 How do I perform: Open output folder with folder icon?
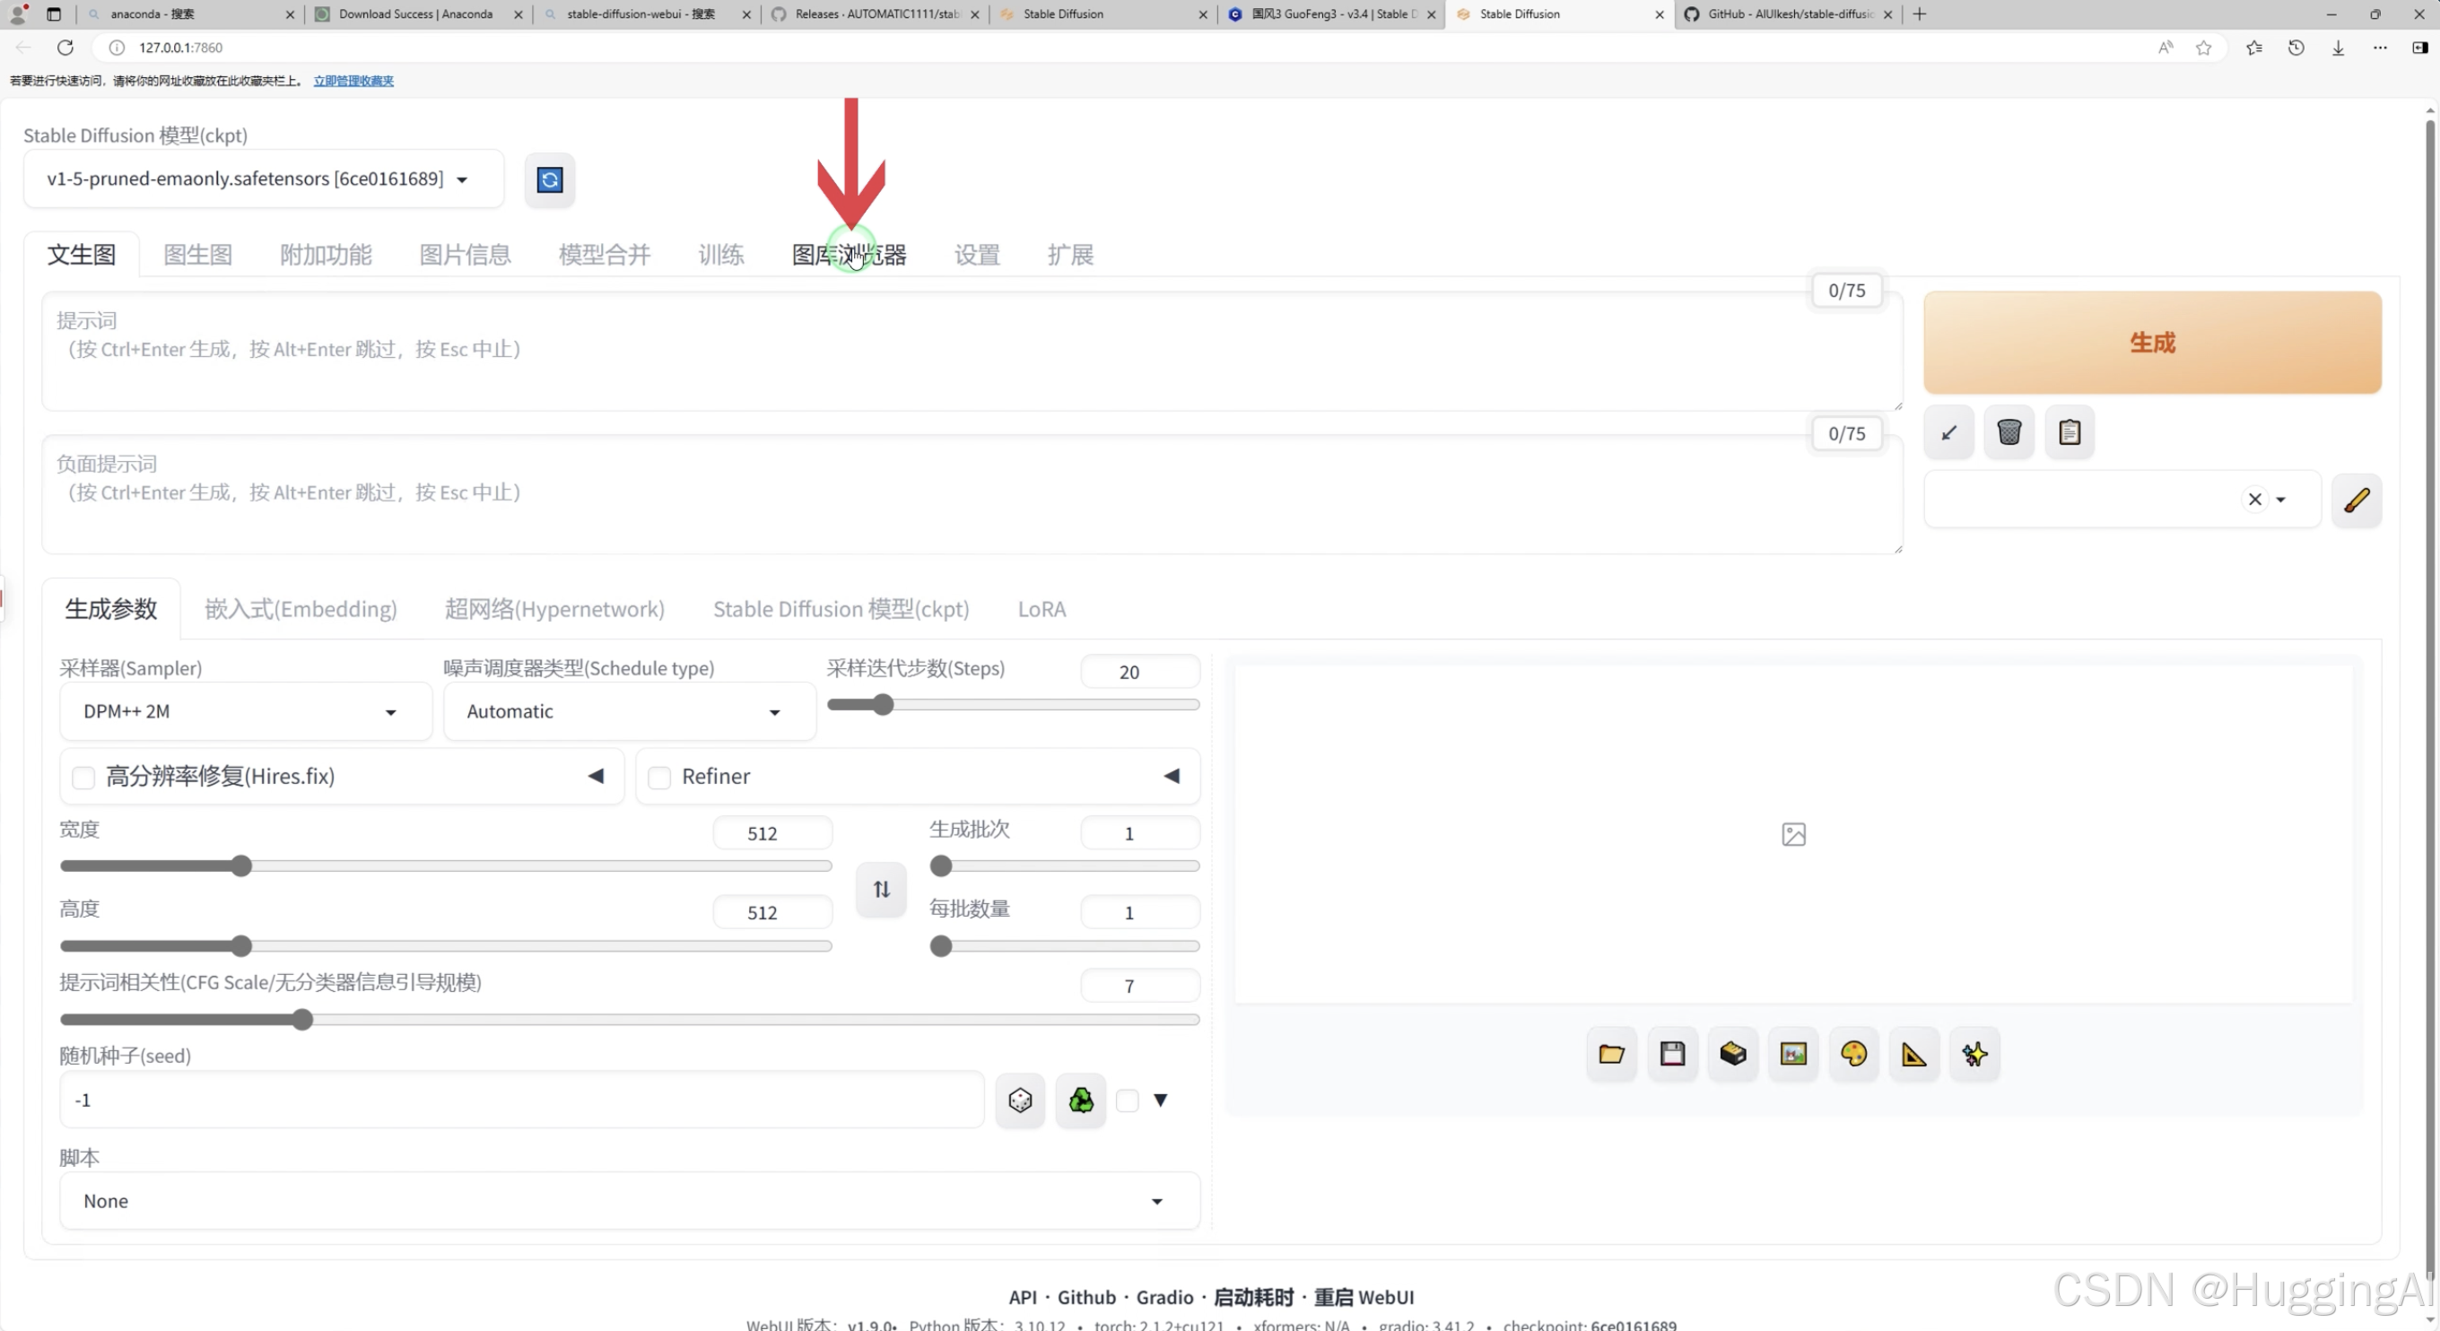[1611, 1054]
